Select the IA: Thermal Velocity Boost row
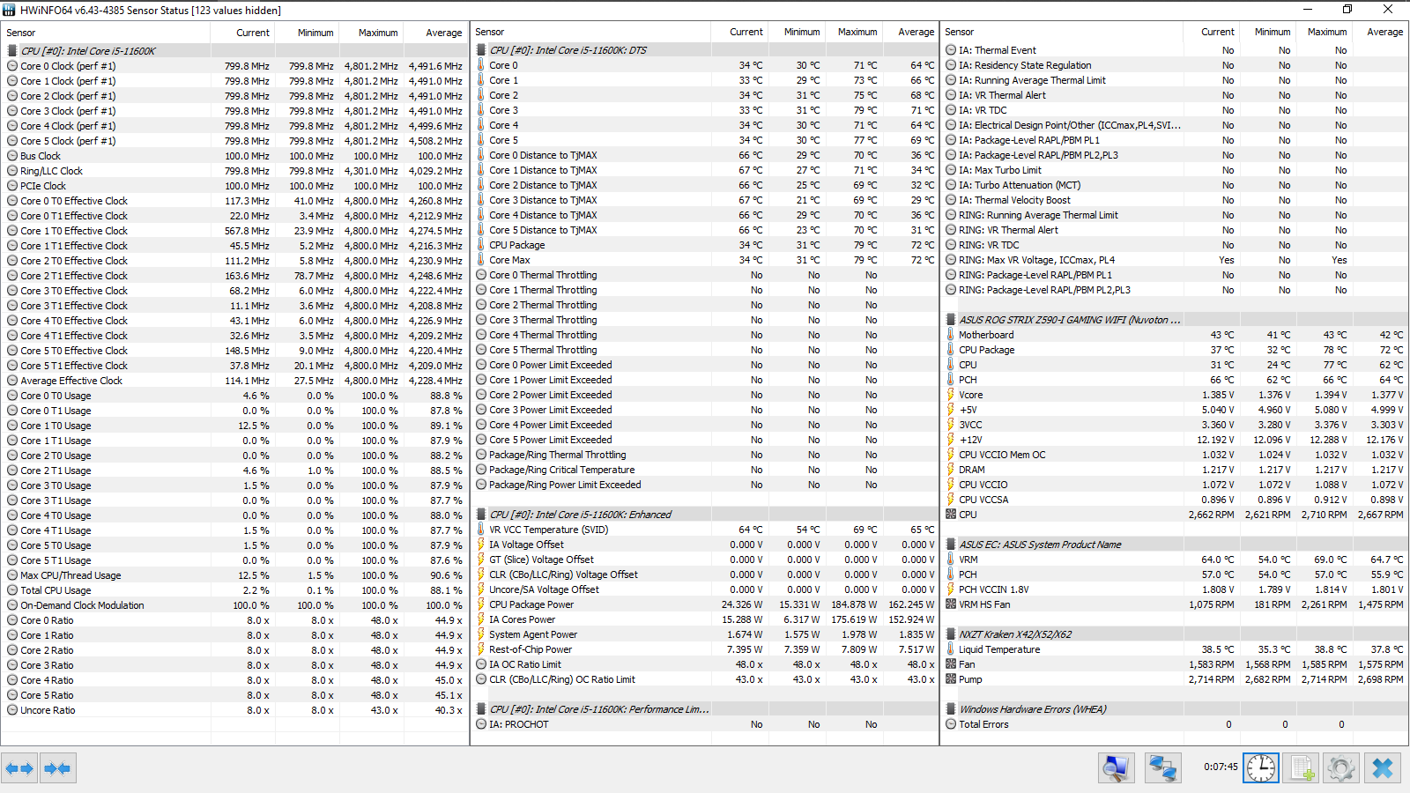The image size is (1410, 793). coord(1175,200)
